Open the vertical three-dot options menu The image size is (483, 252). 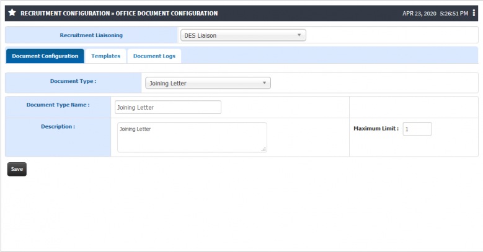474,13
